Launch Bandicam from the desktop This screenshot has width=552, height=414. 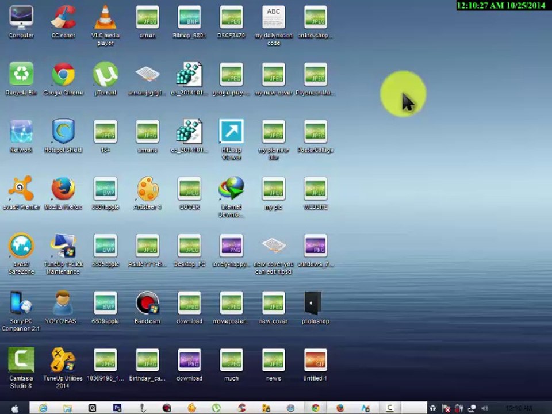[148, 307]
